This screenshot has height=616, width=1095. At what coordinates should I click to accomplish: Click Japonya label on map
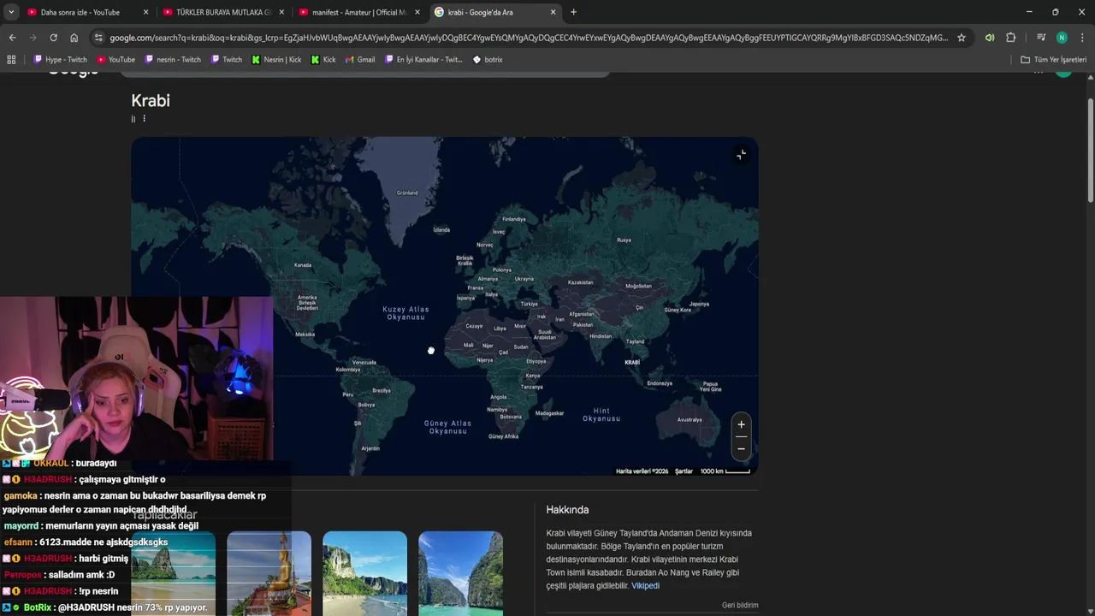click(699, 304)
